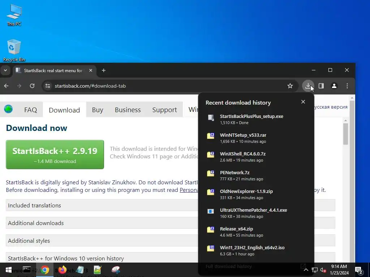Image resolution: width=370 pixels, height=277 pixels.
Task: Open Win11_23H2_English_x64v2.iso file name
Action: coord(252,247)
